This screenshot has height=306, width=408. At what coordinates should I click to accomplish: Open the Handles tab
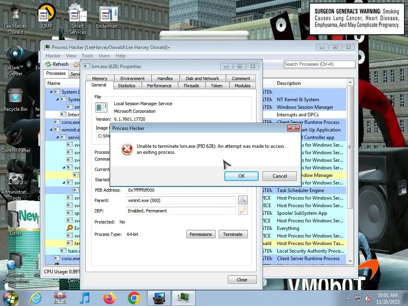pyautogui.click(x=165, y=78)
